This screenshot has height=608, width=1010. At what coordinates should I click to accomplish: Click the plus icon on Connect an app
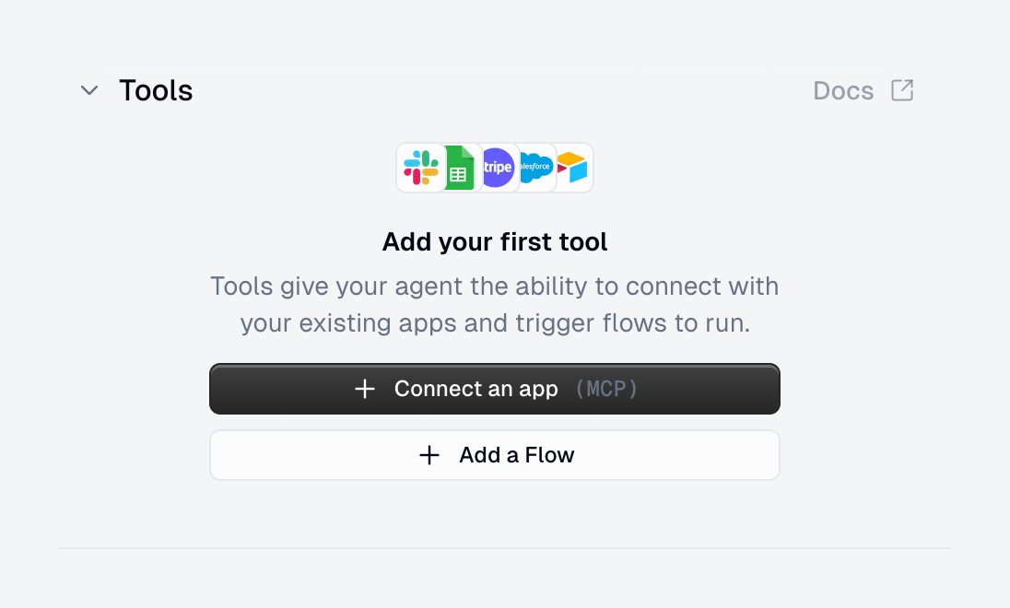click(x=365, y=389)
